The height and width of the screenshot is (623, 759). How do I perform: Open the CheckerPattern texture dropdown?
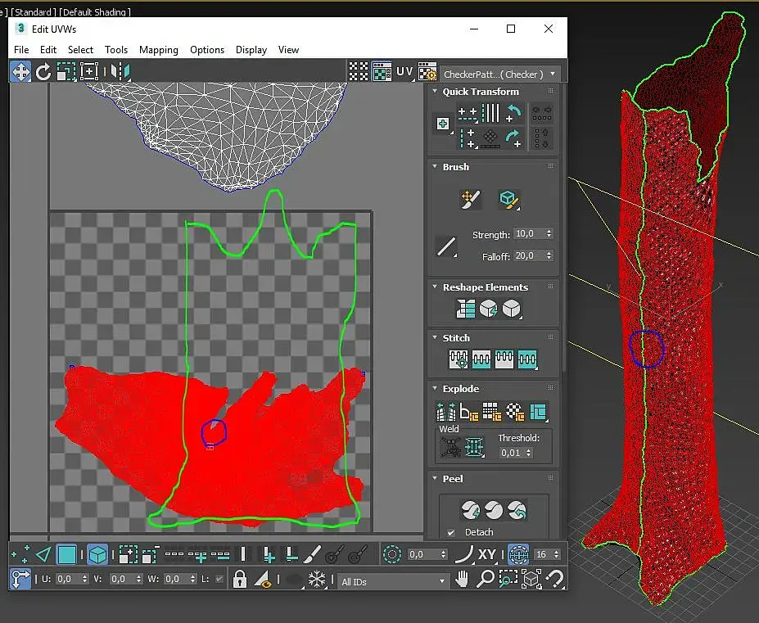click(501, 74)
